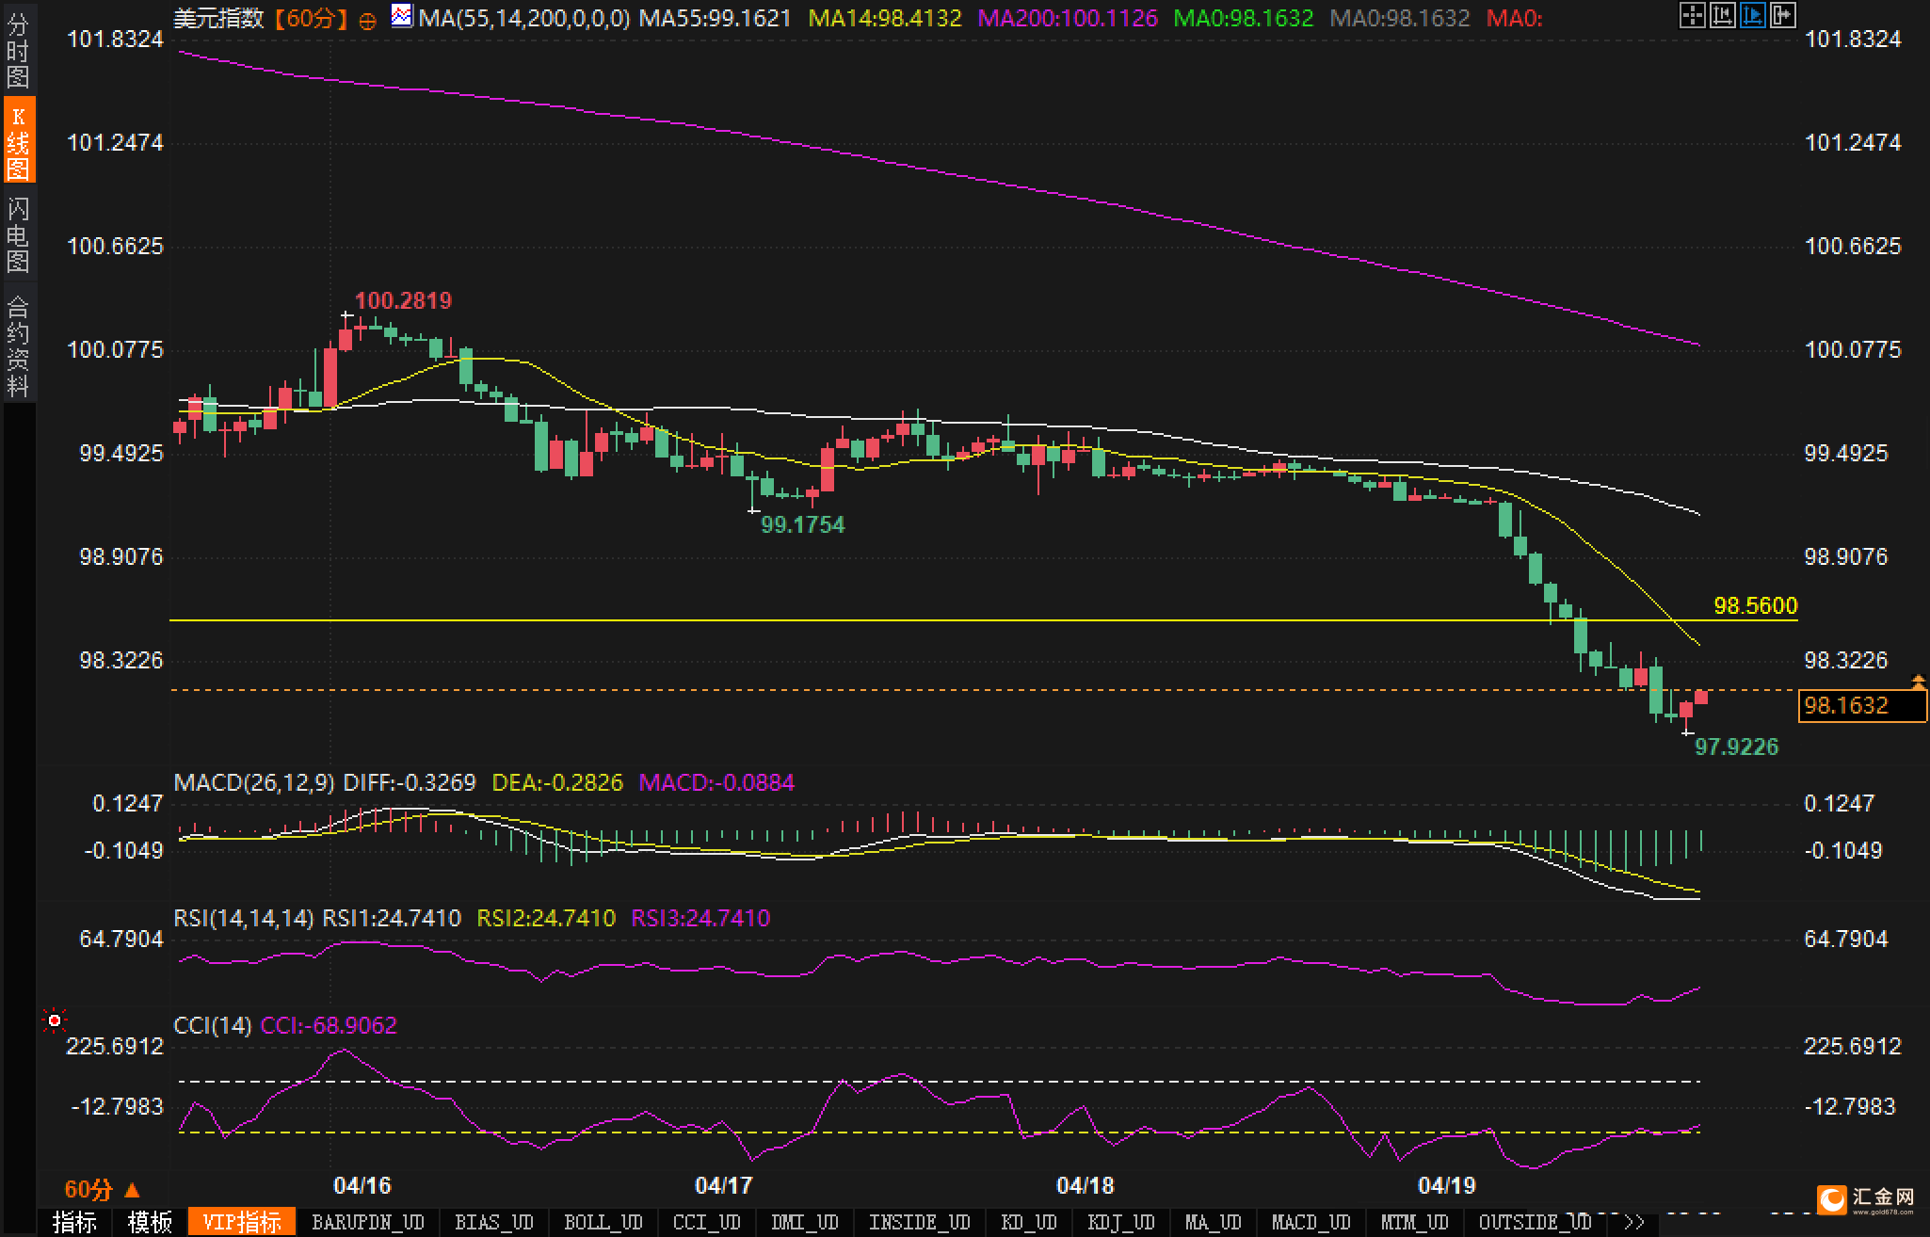
Task: Click the jump-to-chart-start axis icon
Action: tap(1722, 15)
